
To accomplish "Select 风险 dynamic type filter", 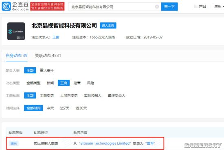I will [90, 83].
